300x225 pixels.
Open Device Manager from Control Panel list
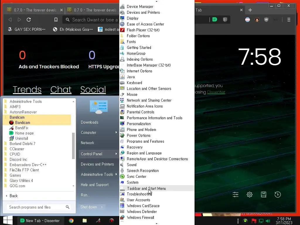click(140, 6)
